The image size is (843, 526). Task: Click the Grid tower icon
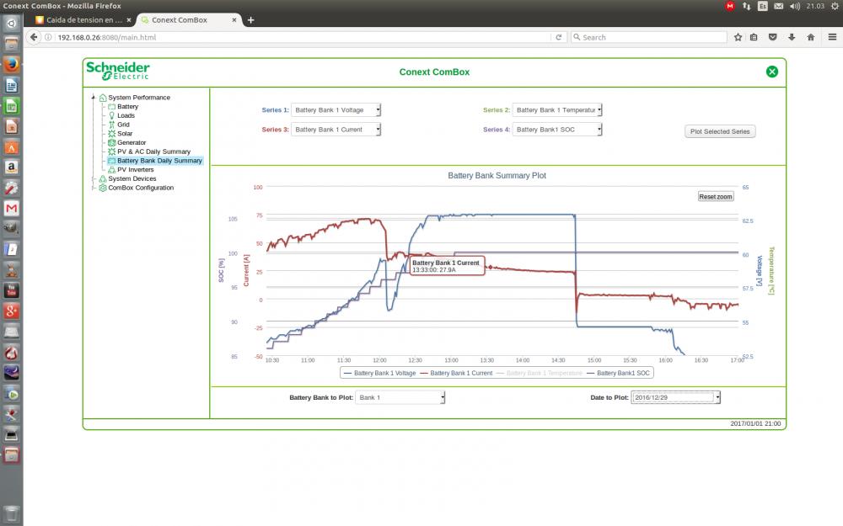[x=112, y=125]
